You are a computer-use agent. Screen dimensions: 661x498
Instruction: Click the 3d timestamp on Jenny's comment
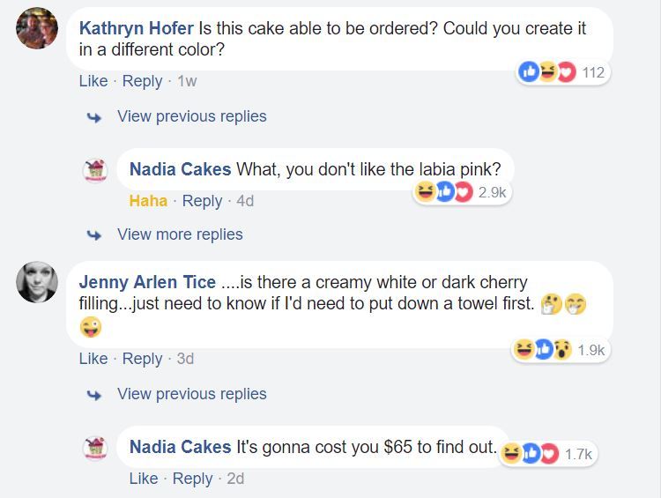(185, 359)
